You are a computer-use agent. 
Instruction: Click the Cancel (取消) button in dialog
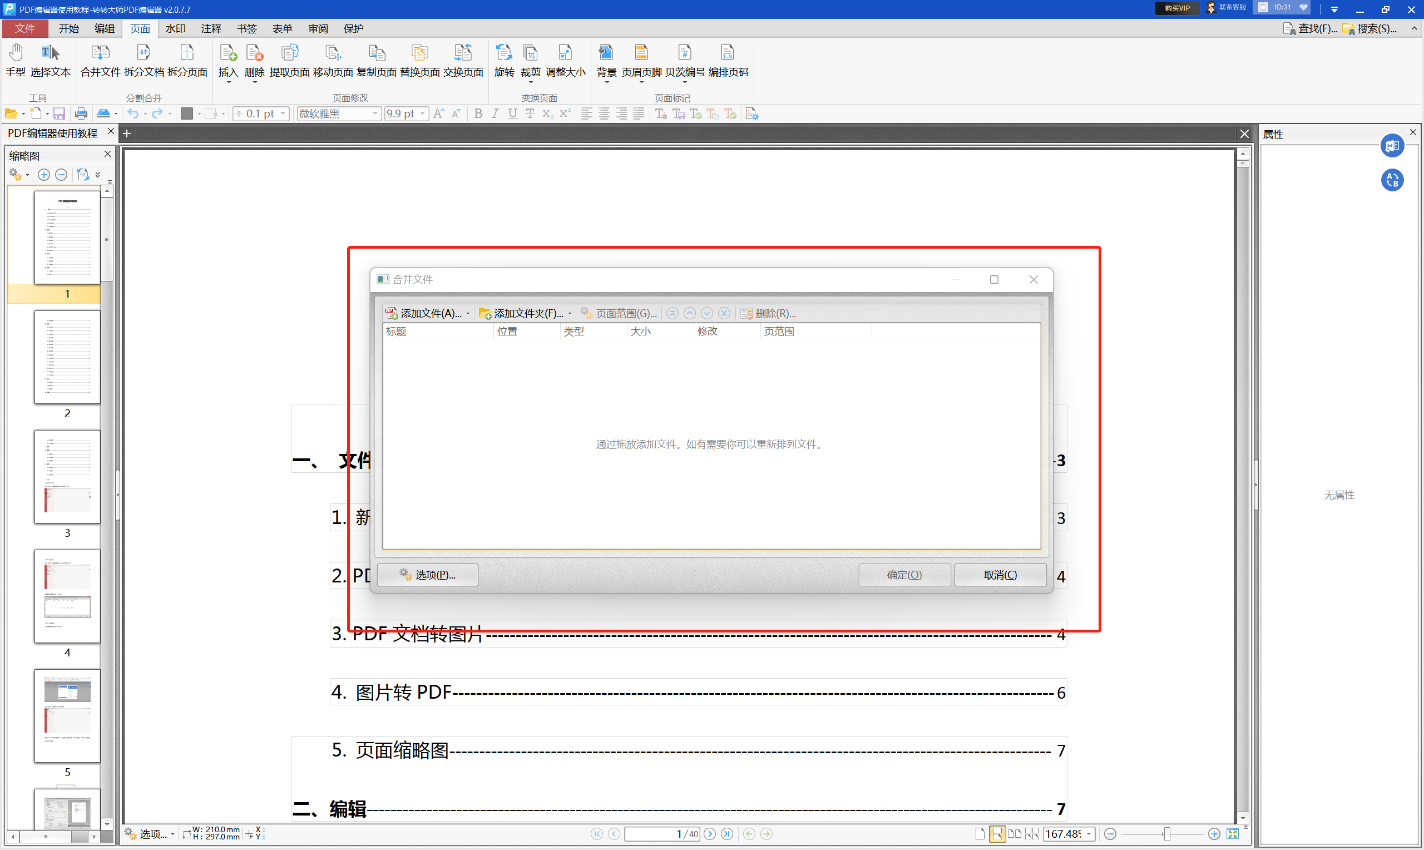(x=1000, y=575)
